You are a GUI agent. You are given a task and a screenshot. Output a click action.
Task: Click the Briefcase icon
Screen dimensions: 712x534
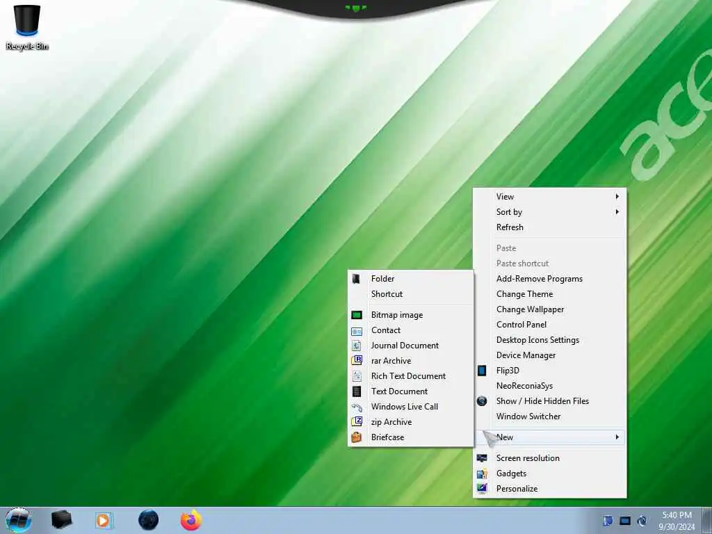point(357,437)
